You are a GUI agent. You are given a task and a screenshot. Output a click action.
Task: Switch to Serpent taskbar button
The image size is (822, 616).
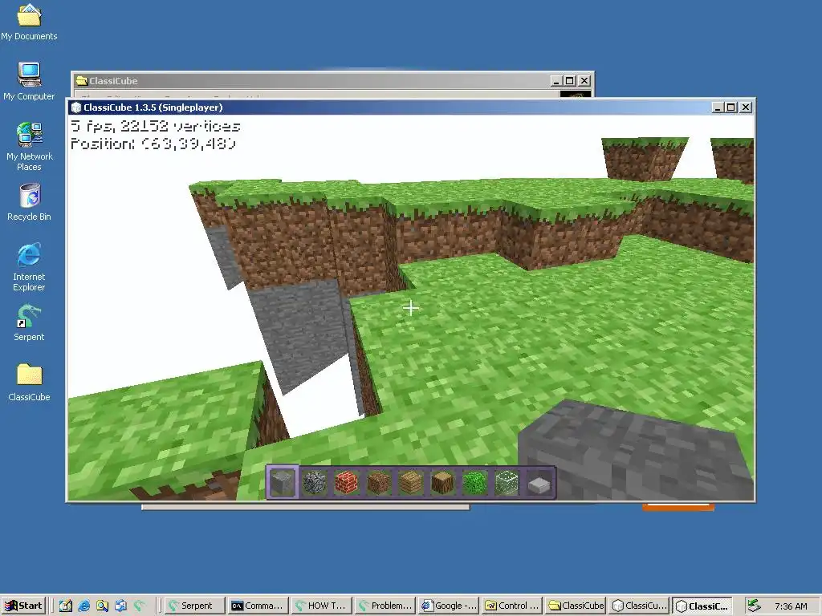pos(195,606)
